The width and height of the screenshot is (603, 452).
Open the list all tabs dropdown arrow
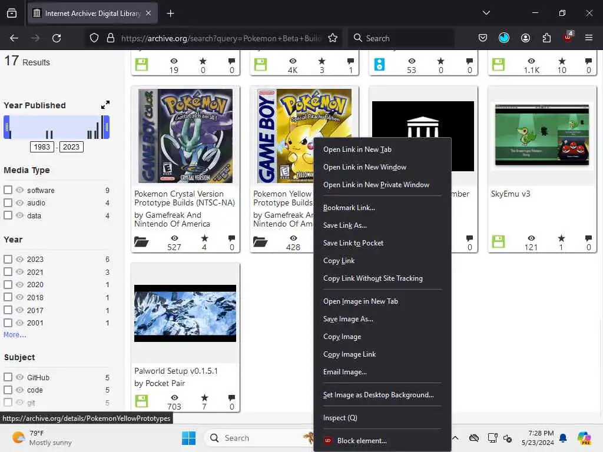coord(486,13)
